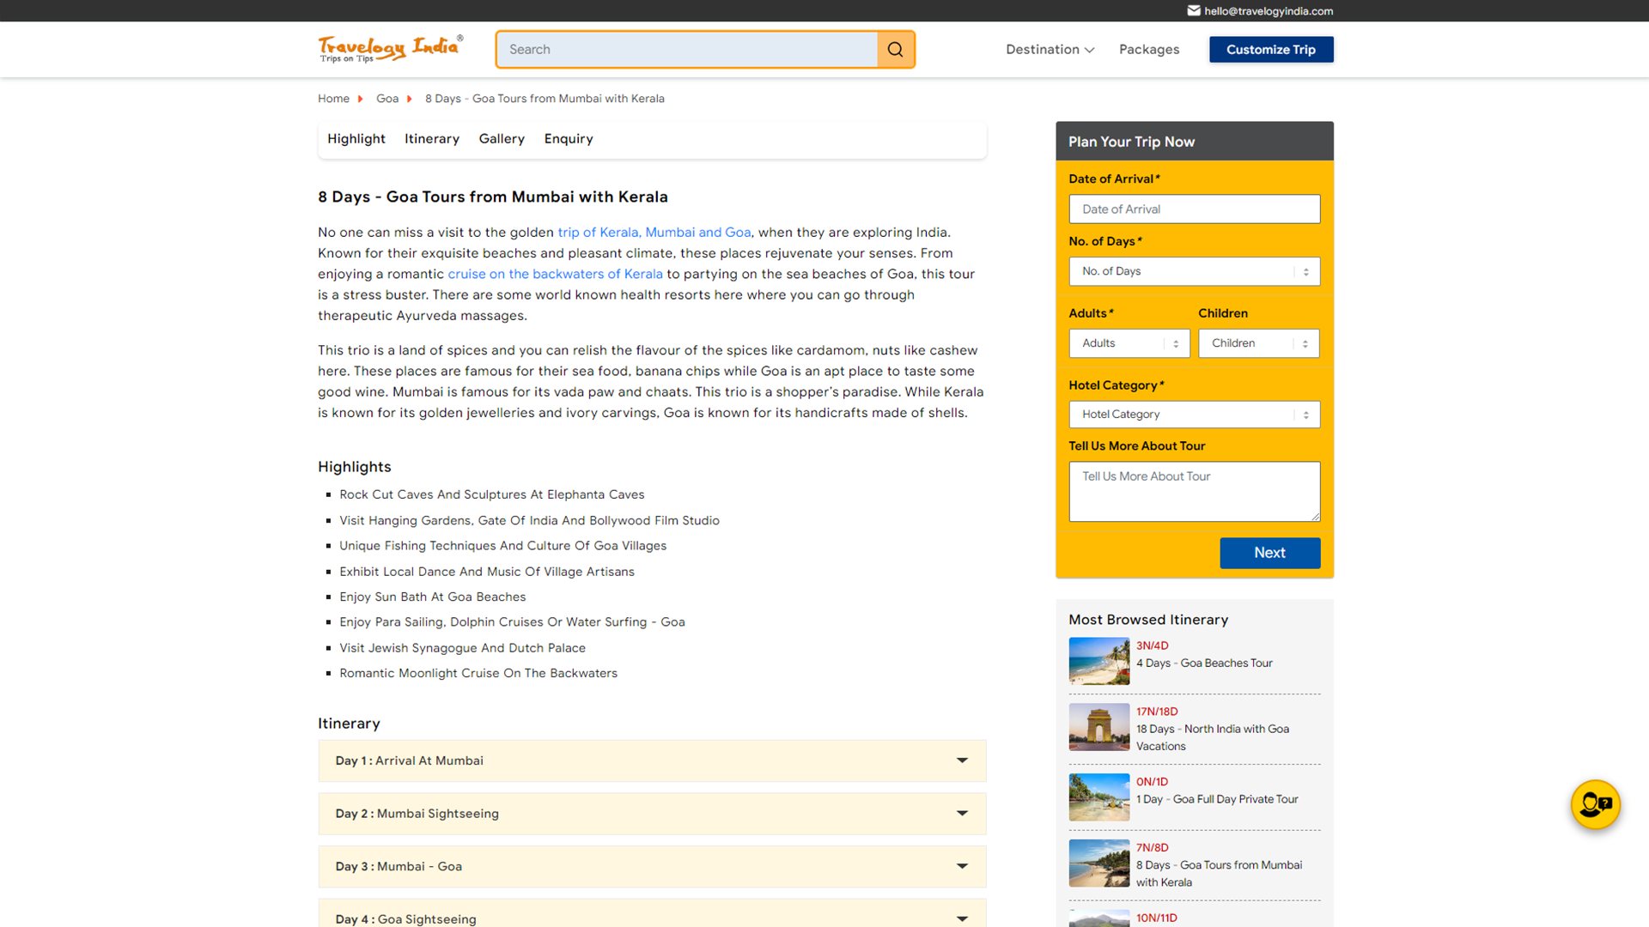The image size is (1649, 927).
Task: Click the arrow after Goa in breadcrumb
Action: point(410,99)
